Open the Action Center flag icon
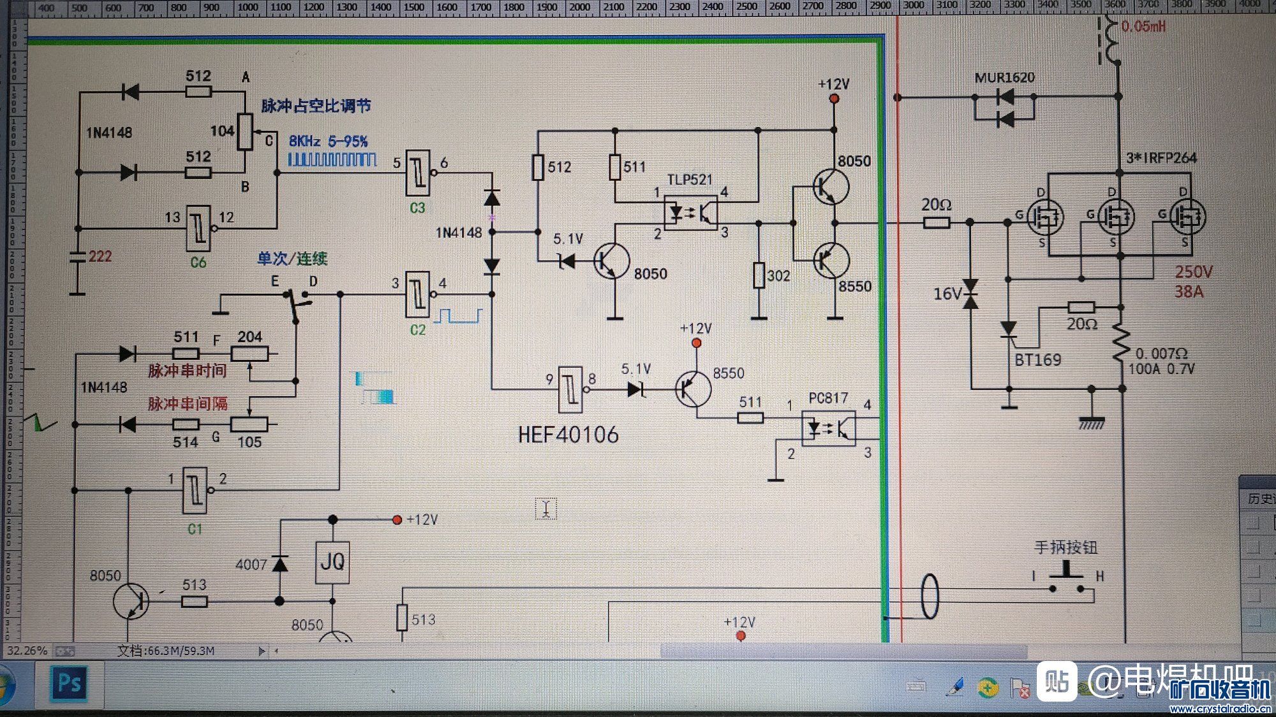 (1020, 688)
